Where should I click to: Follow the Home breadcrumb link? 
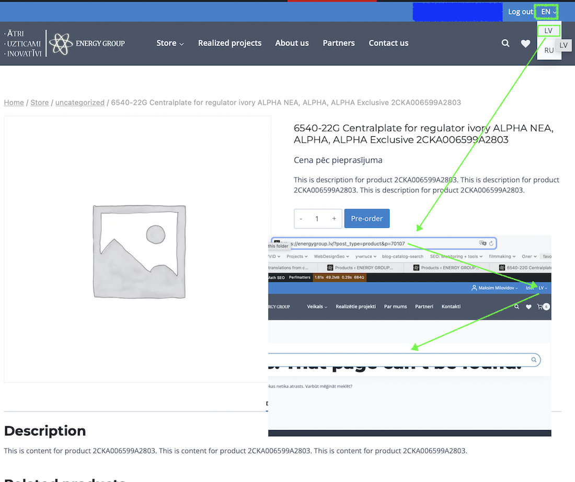(14, 102)
